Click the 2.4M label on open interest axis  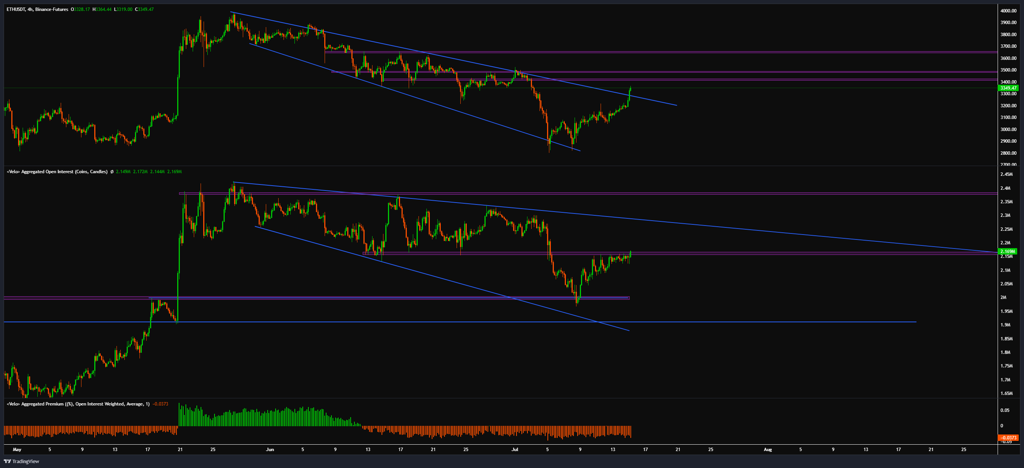1005,188
